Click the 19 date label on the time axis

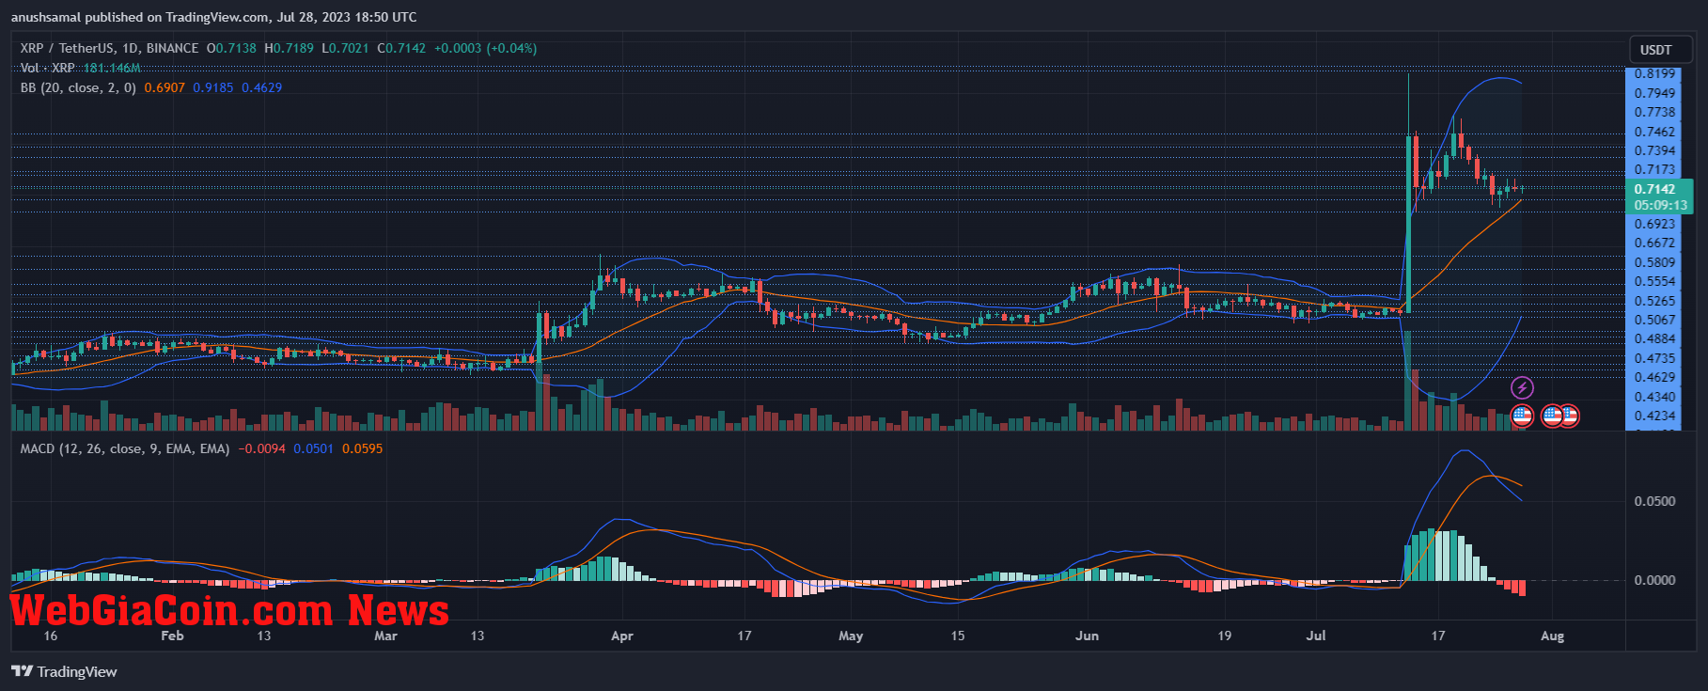[x=1224, y=636]
